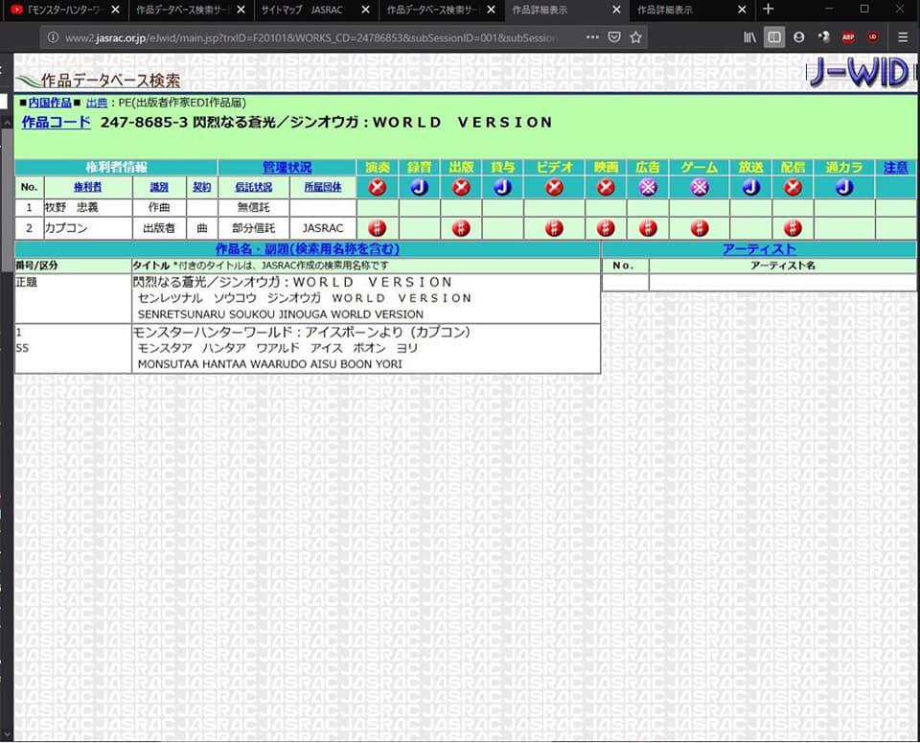Bookmark this page with the star icon
Screen dimensions: 920x743
(635, 37)
